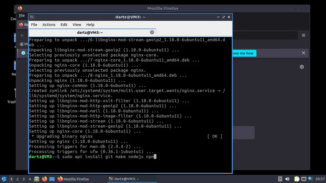This screenshot has width=326, height=183.
Task: Switch to workspace 4
Action: coord(30,179)
